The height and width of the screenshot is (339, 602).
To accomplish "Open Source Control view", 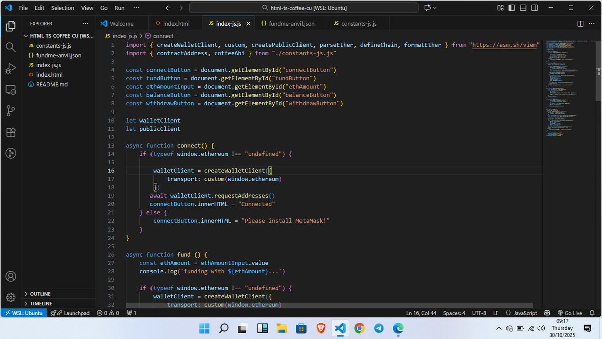I will point(10,111).
